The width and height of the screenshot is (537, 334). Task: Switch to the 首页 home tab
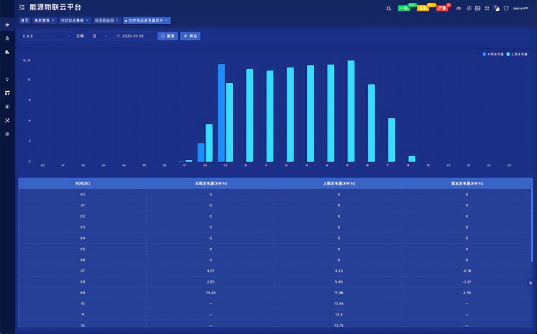(x=24, y=20)
